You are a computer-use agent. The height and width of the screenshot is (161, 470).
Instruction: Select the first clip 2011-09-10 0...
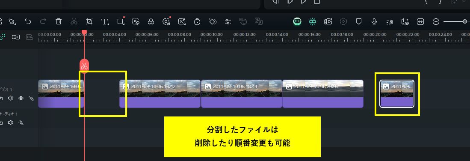tap(61, 94)
